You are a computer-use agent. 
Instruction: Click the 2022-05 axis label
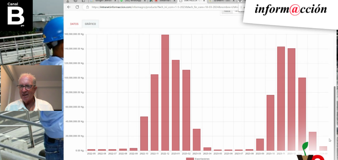91,154
